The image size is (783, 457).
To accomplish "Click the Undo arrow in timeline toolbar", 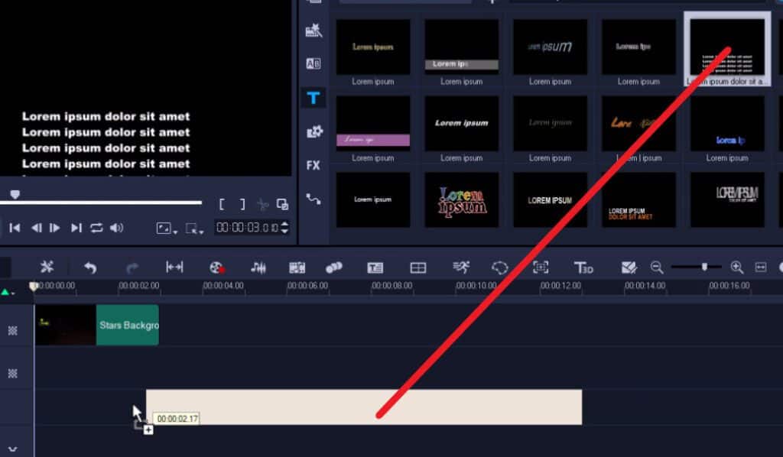I will pyautogui.click(x=90, y=267).
